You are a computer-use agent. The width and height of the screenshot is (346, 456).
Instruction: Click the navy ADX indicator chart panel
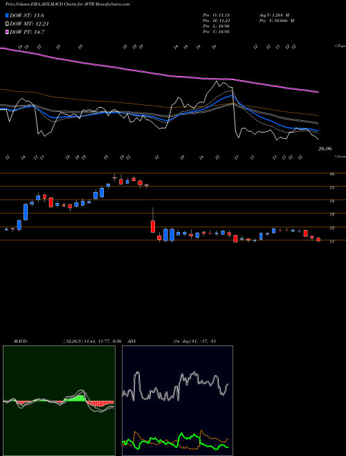click(x=177, y=401)
